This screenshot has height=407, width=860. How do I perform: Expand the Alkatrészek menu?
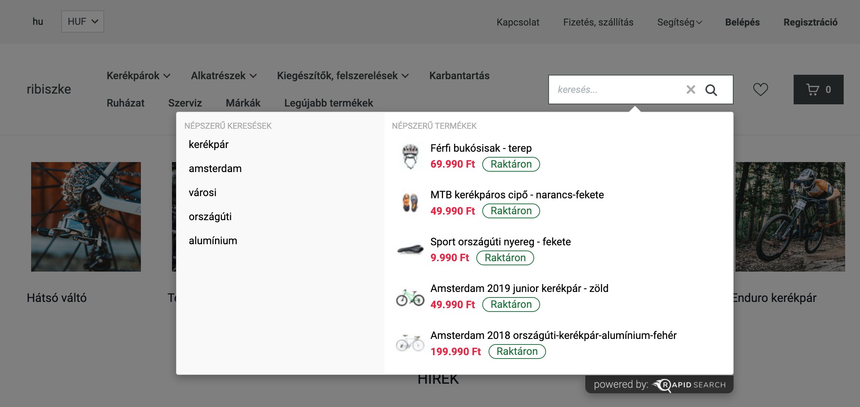(224, 76)
